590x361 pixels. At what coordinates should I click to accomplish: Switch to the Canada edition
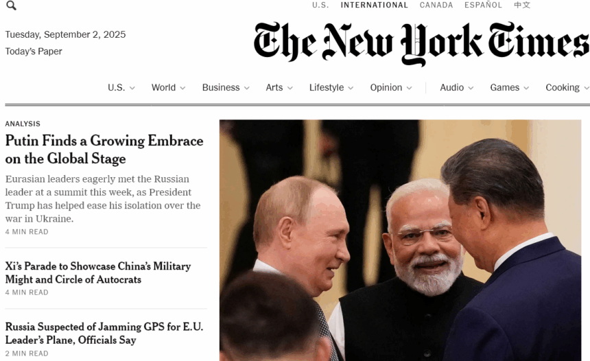(436, 5)
